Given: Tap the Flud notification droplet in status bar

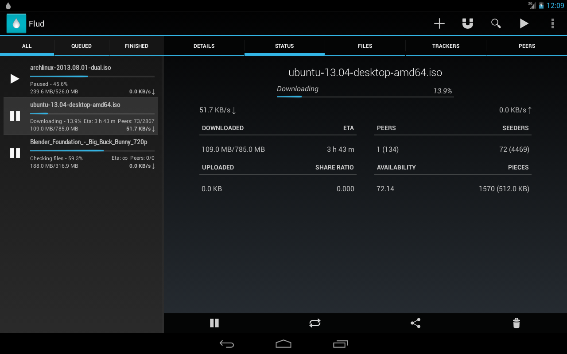Looking at the screenshot, I should coord(8,6).
